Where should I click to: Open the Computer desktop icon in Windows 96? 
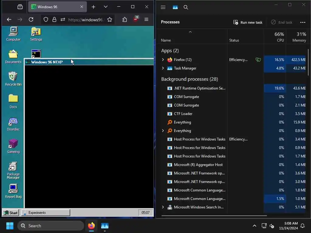13,34
